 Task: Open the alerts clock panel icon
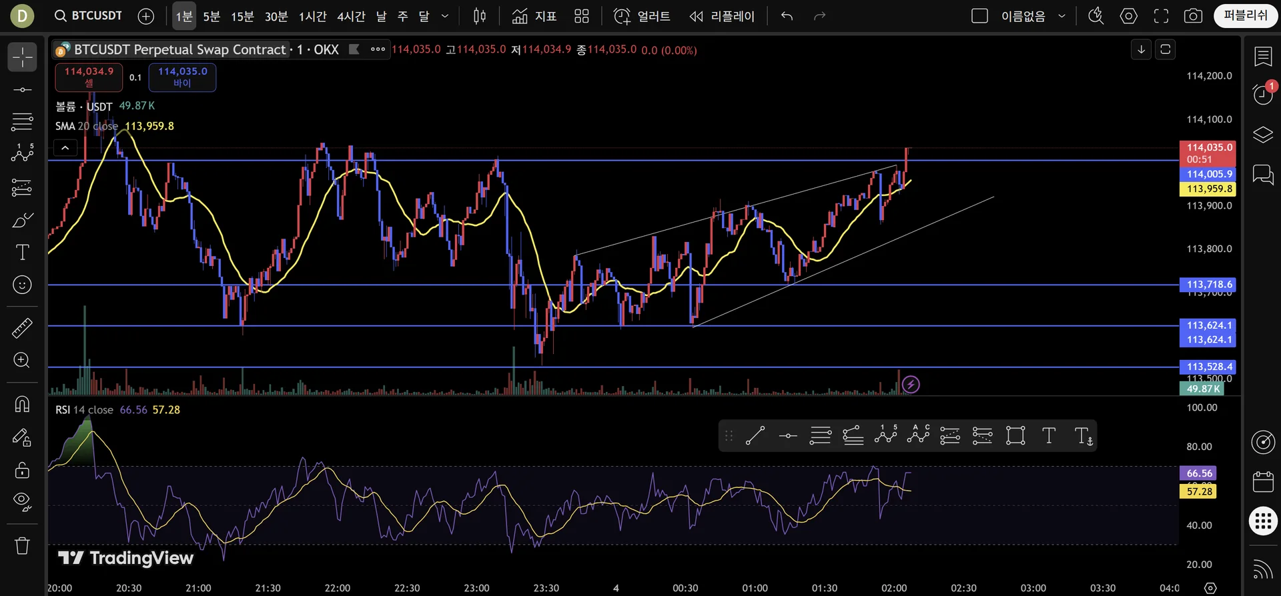(1263, 95)
